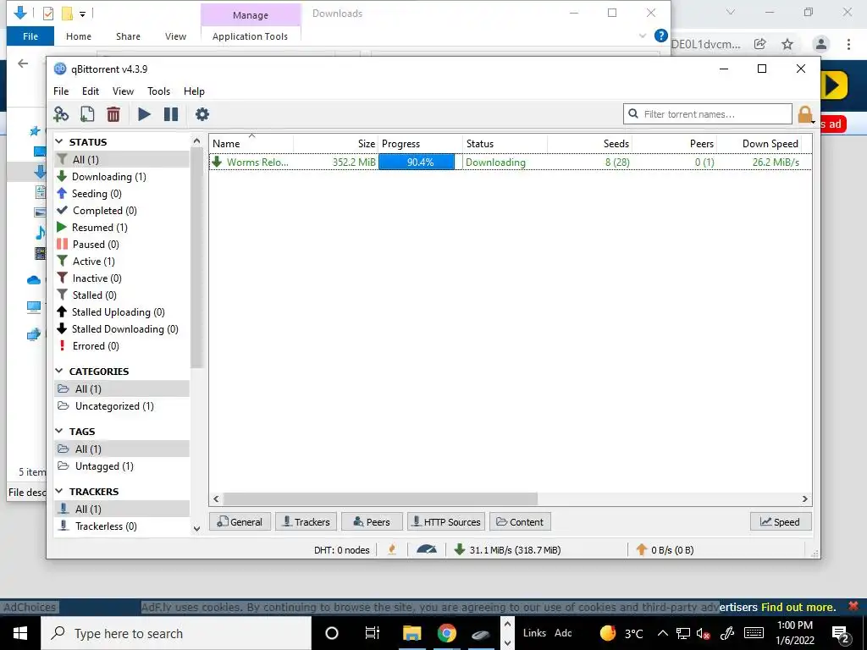Open the Content tab
The width and height of the screenshot is (867, 650).
(520, 521)
